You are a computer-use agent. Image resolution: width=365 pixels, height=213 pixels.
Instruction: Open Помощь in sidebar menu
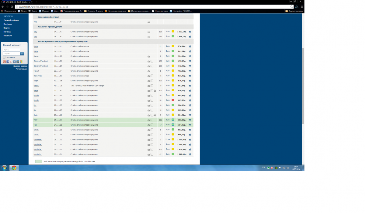pyautogui.click(x=7, y=32)
